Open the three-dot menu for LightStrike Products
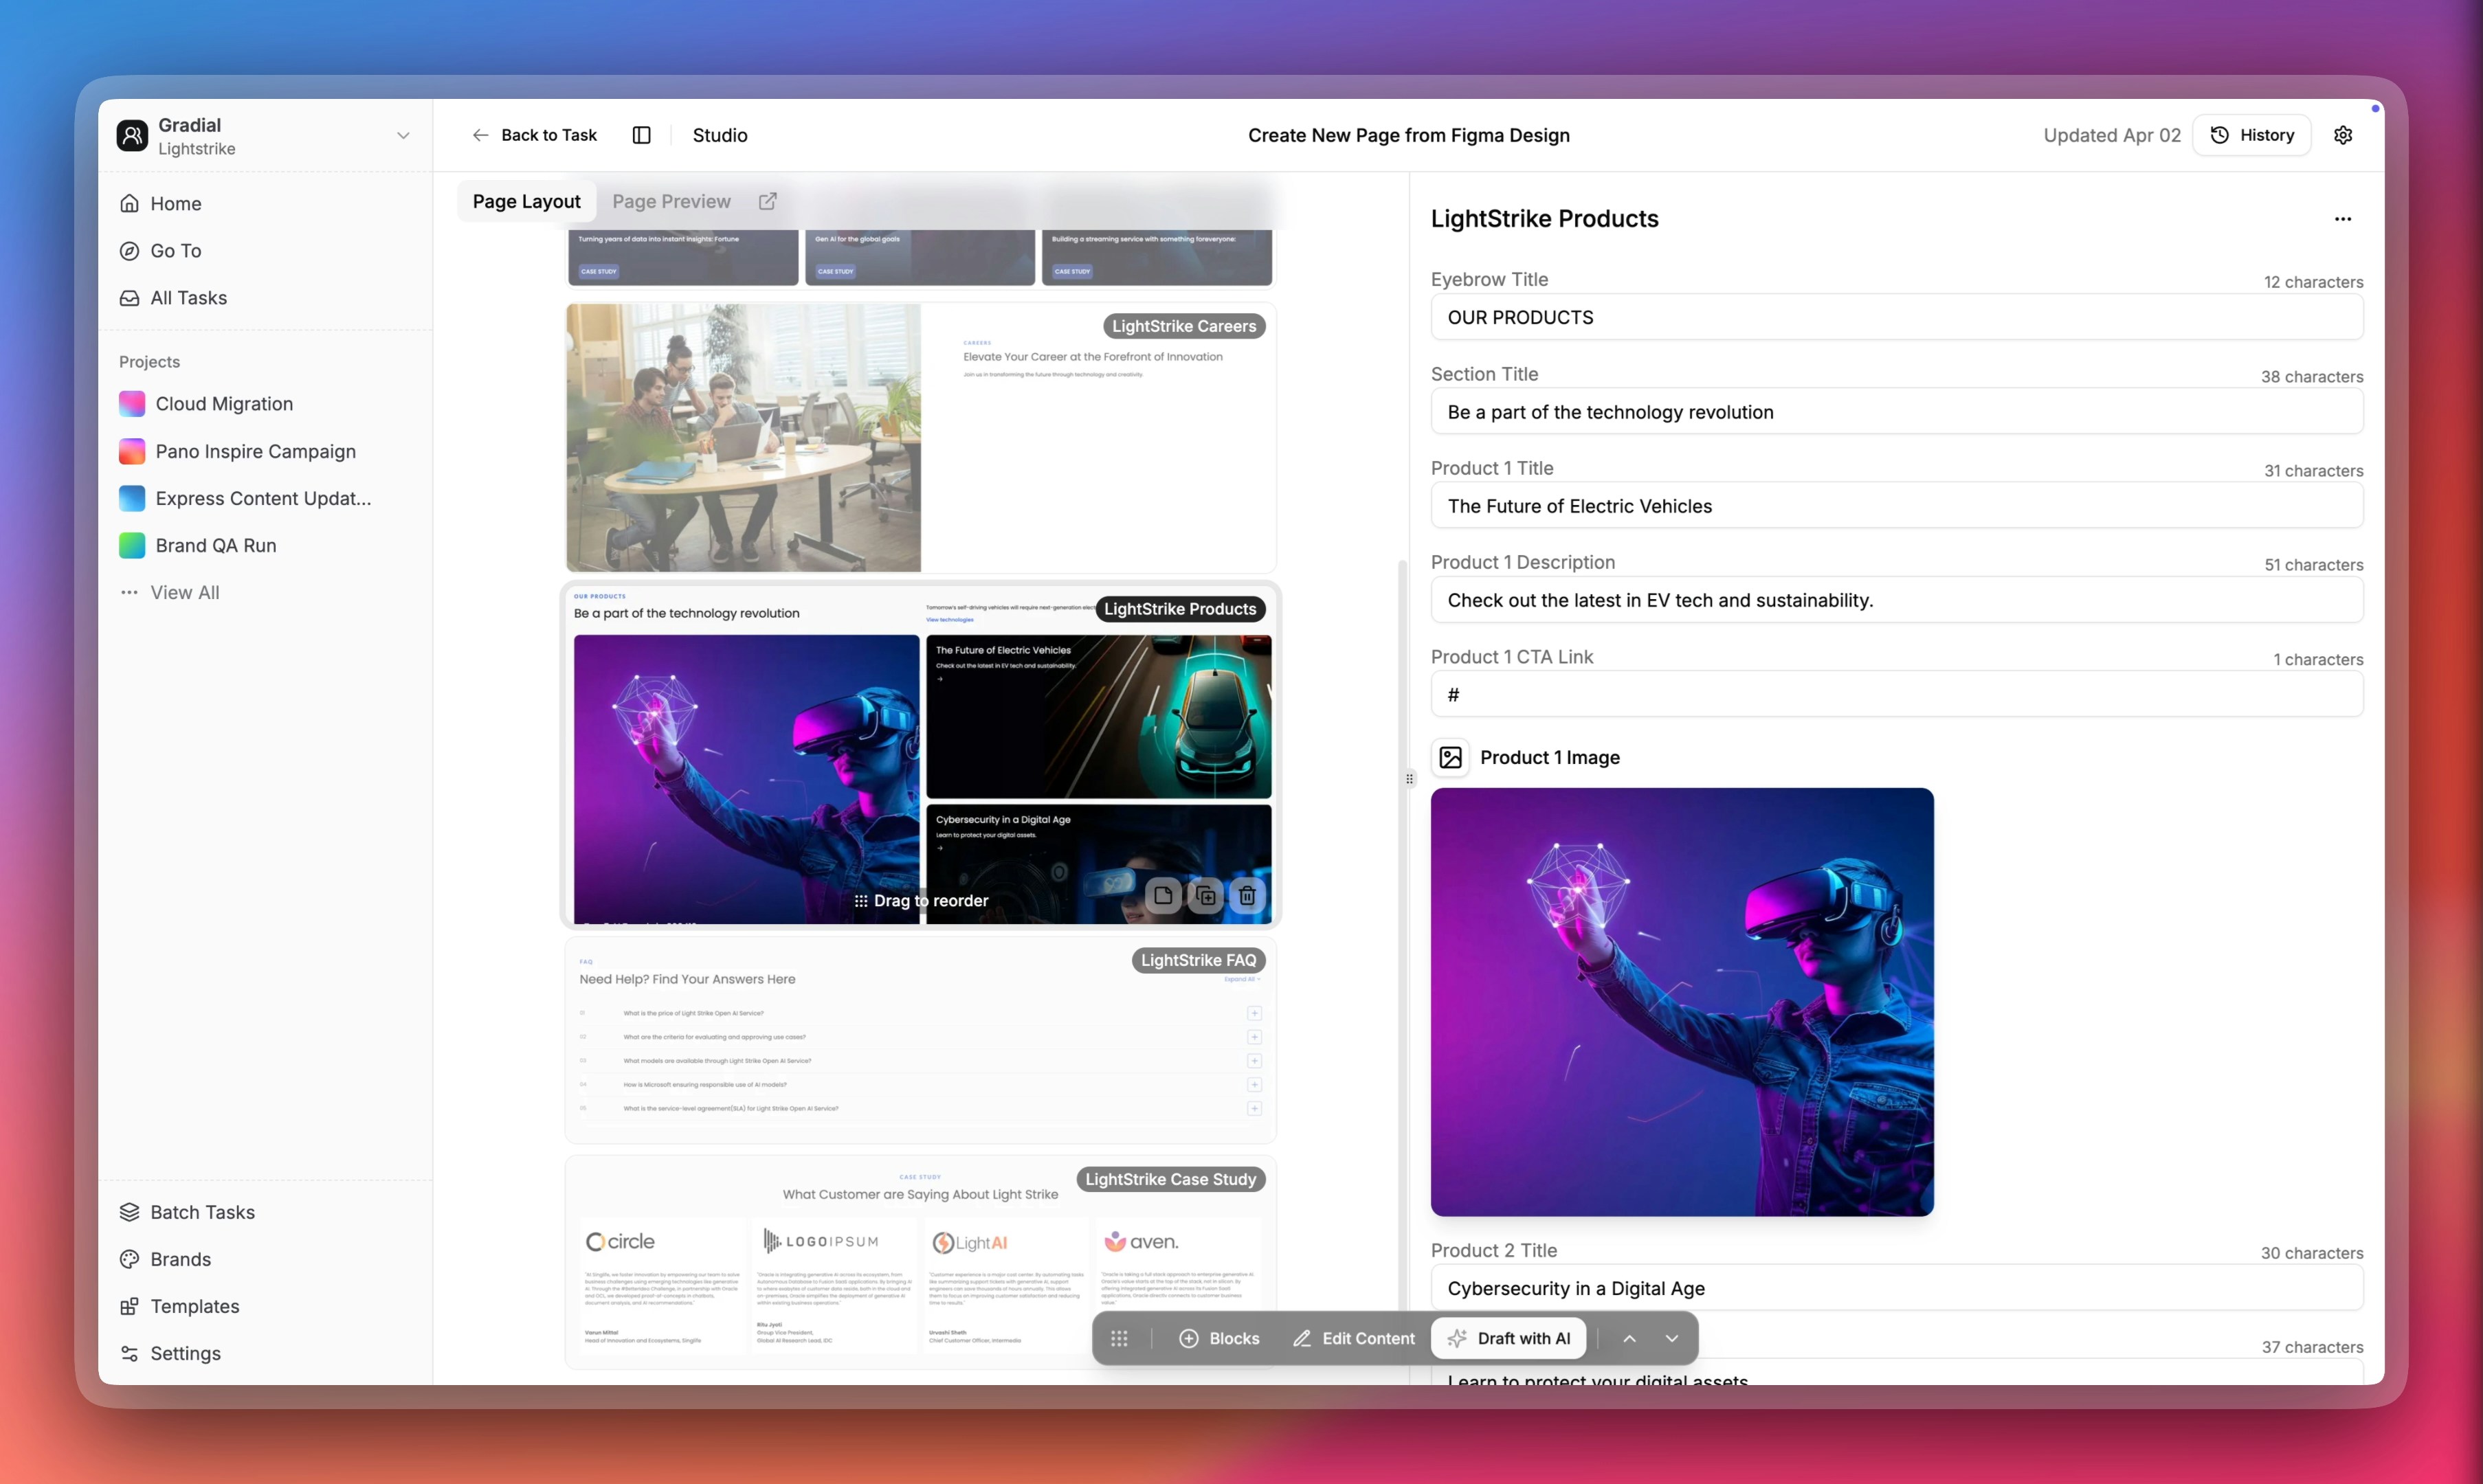 [2343, 219]
